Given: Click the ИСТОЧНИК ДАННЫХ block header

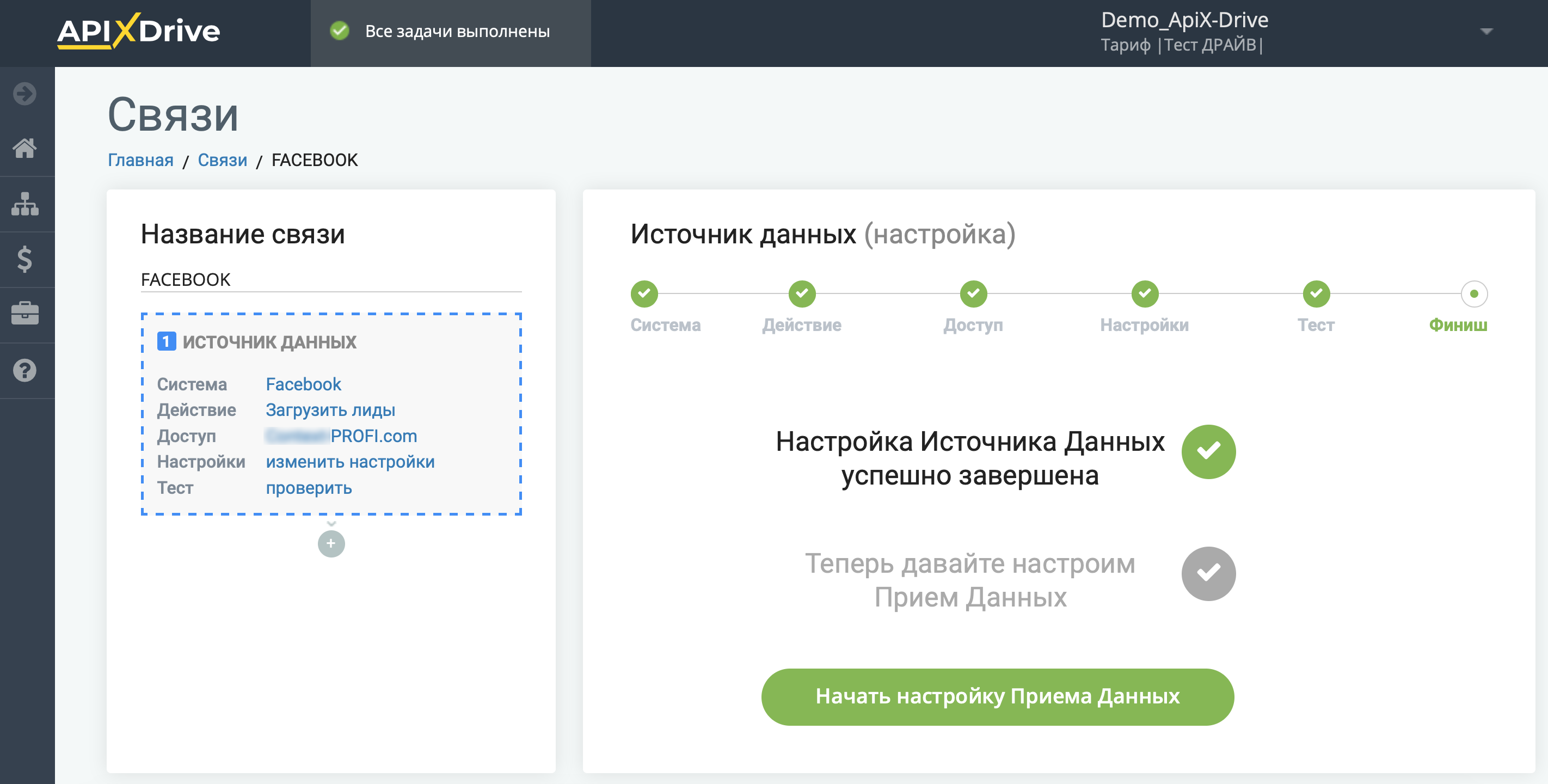Looking at the screenshot, I should tap(269, 342).
